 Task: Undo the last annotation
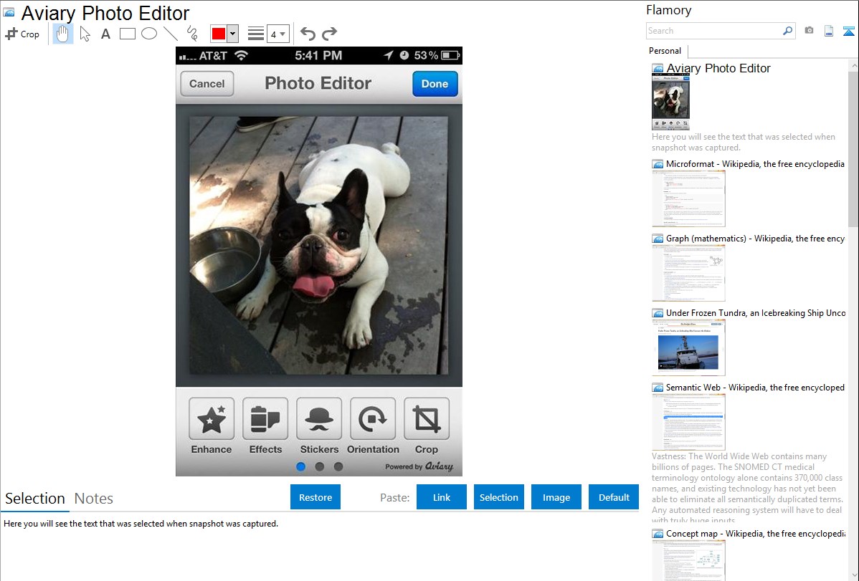[308, 34]
